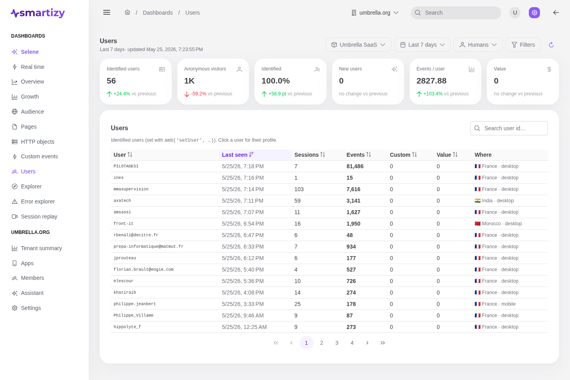Open the sidebar Settings page

pyautogui.click(x=44, y=308)
